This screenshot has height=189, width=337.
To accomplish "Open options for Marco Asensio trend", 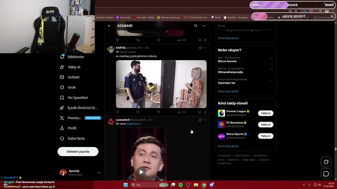I will pyautogui.click(x=272, y=59).
